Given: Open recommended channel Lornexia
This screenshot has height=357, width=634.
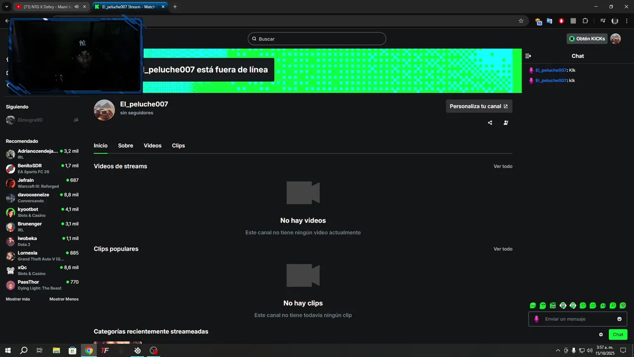Looking at the screenshot, I should click(x=42, y=256).
